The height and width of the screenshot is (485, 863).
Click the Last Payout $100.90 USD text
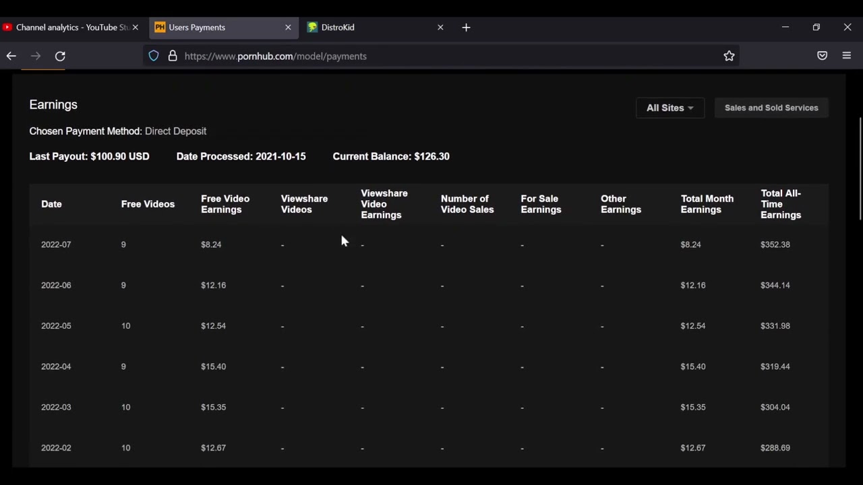(89, 156)
